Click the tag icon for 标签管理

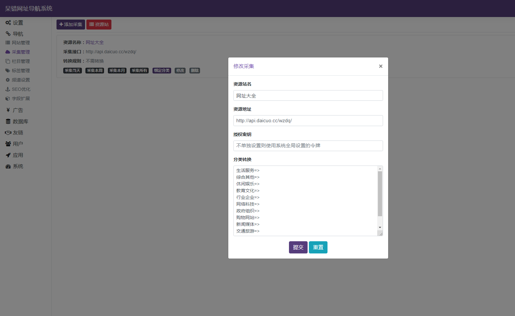(8, 71)
